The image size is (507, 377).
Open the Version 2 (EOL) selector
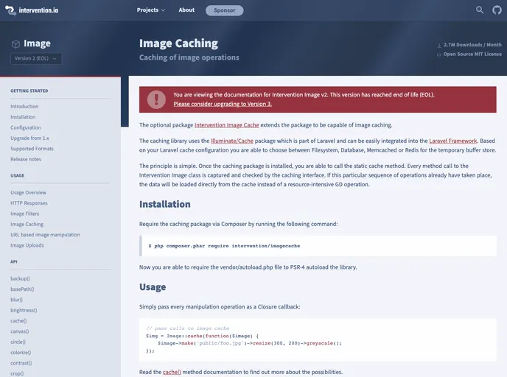click(x=36, y=59)
